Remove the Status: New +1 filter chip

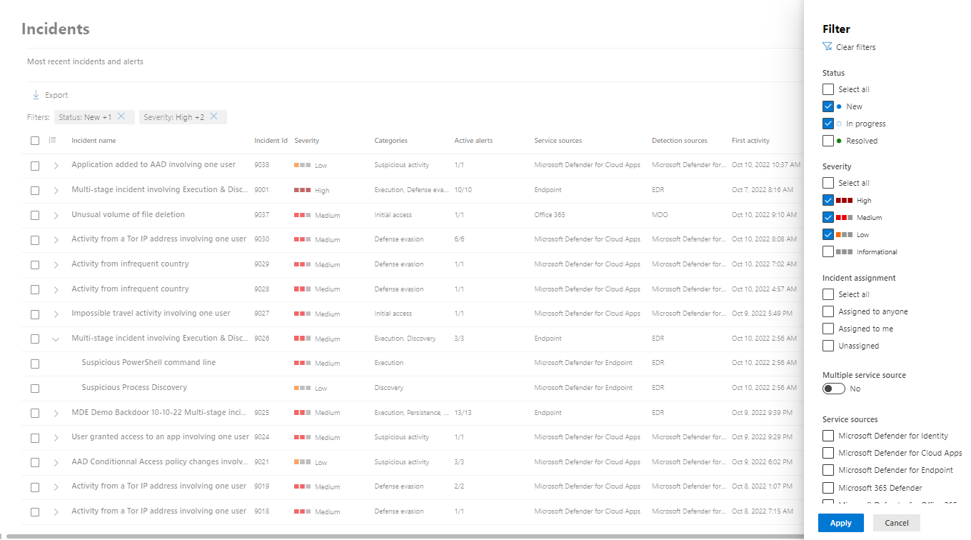tap(121, 116)
